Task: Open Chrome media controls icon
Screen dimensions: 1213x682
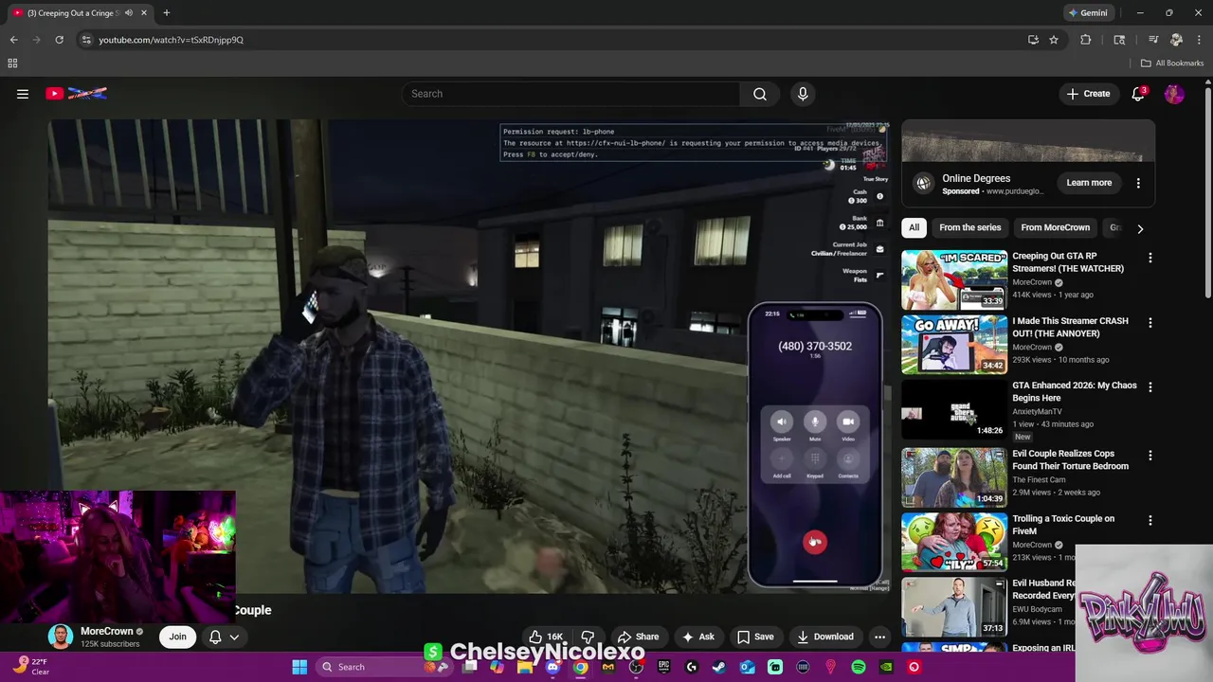Action: [x=1152, y=40]
